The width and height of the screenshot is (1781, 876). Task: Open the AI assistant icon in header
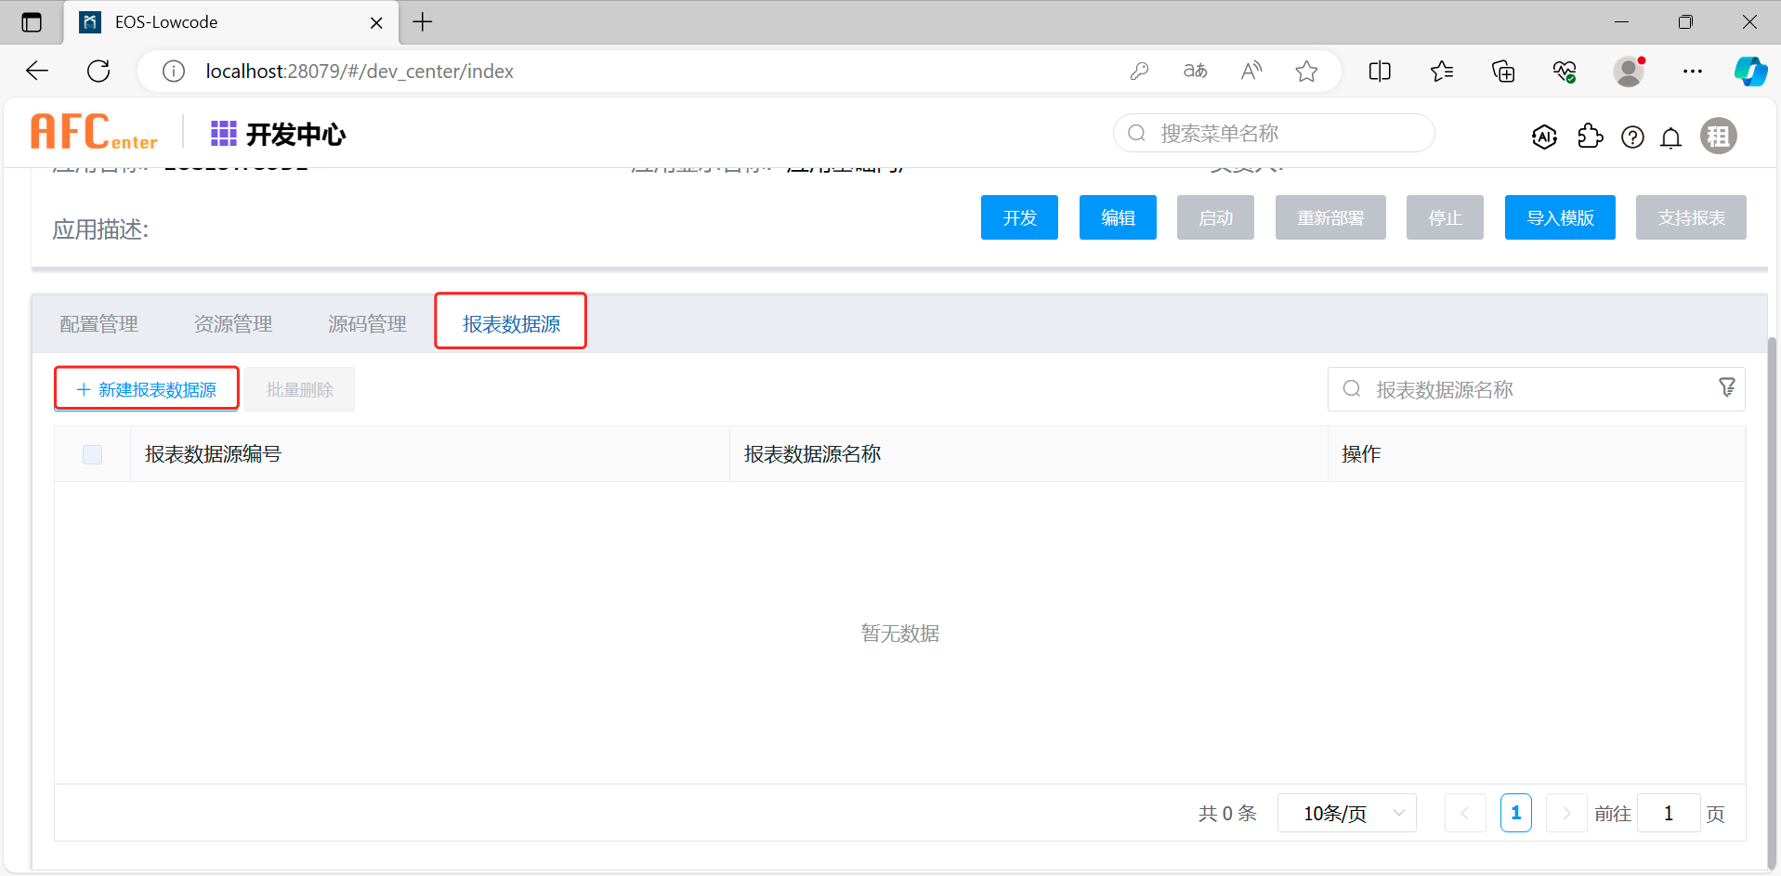(x=1544, y=137)
